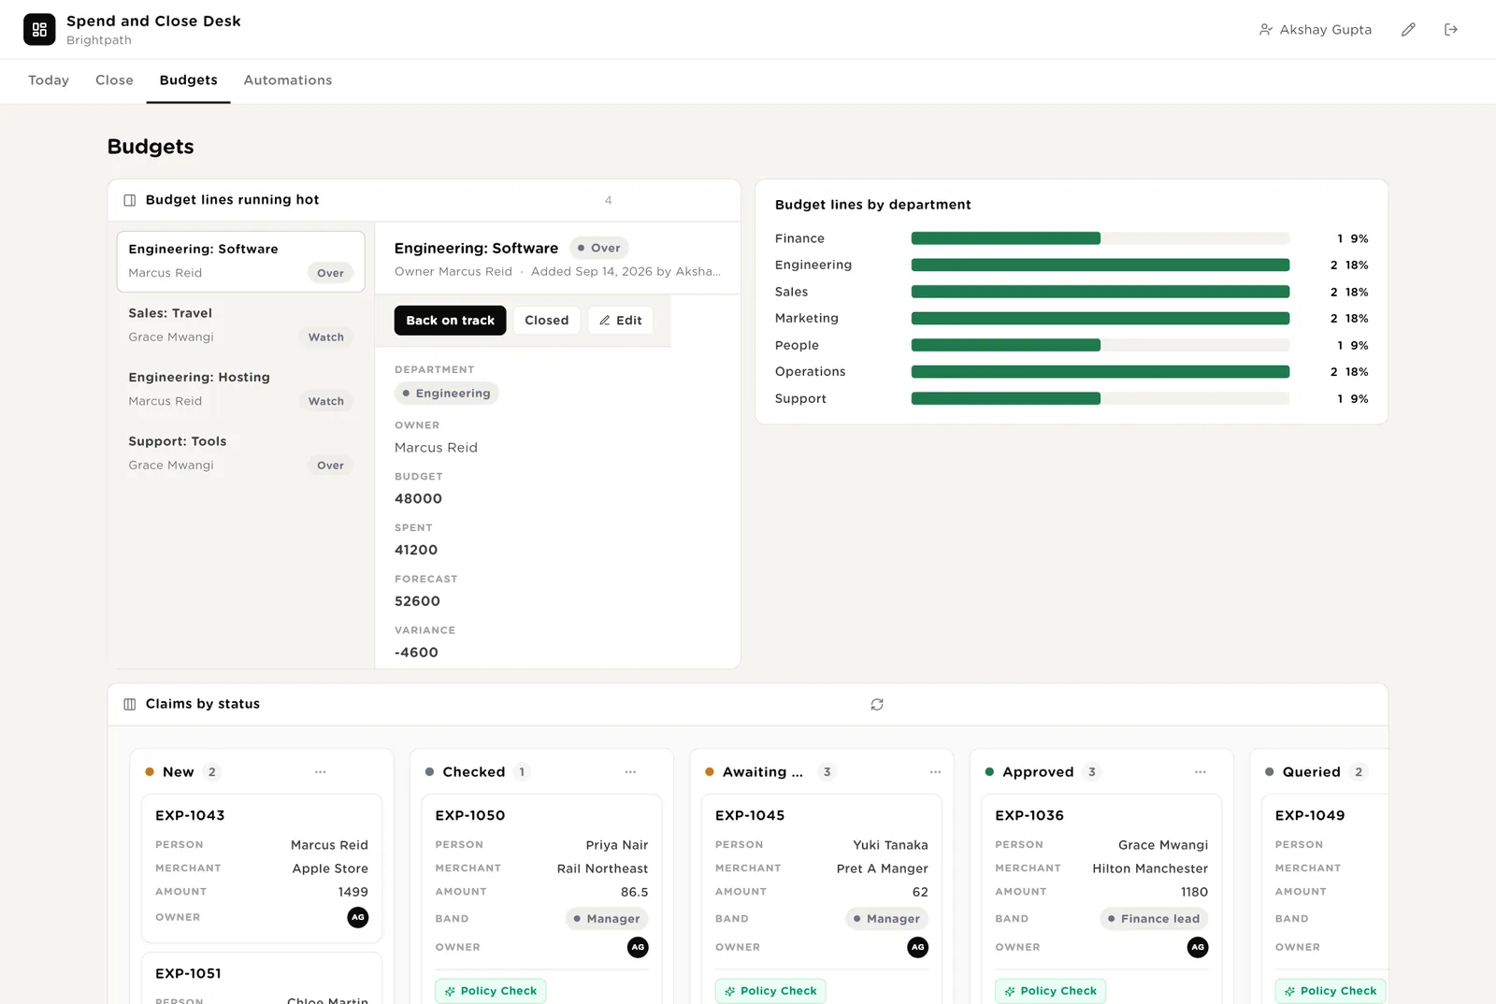
Task: Select the Engineering: Hosting budget line
Action: click(x=241, y=390)
